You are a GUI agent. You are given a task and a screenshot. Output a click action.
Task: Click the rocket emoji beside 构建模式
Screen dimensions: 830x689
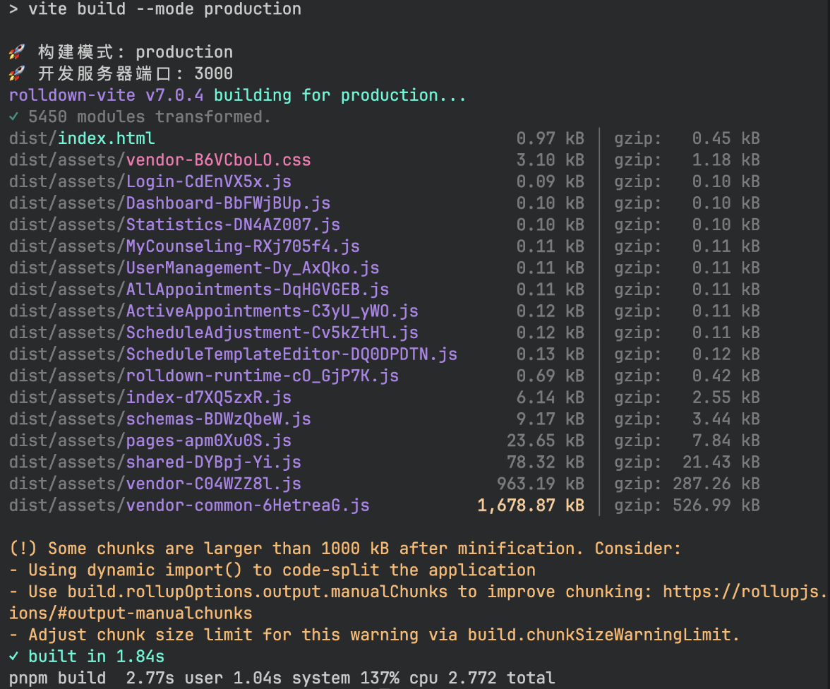[x=17, y=52]
